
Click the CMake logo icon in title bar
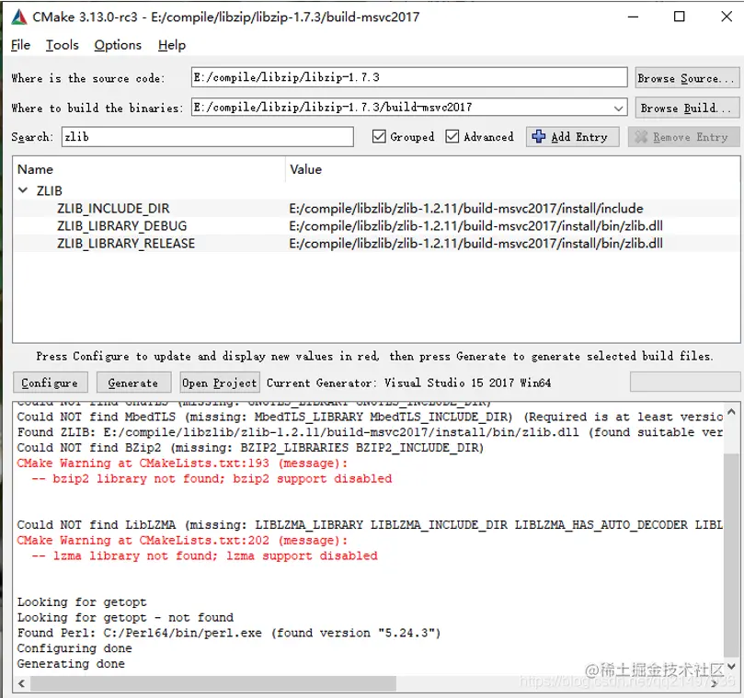19,17
